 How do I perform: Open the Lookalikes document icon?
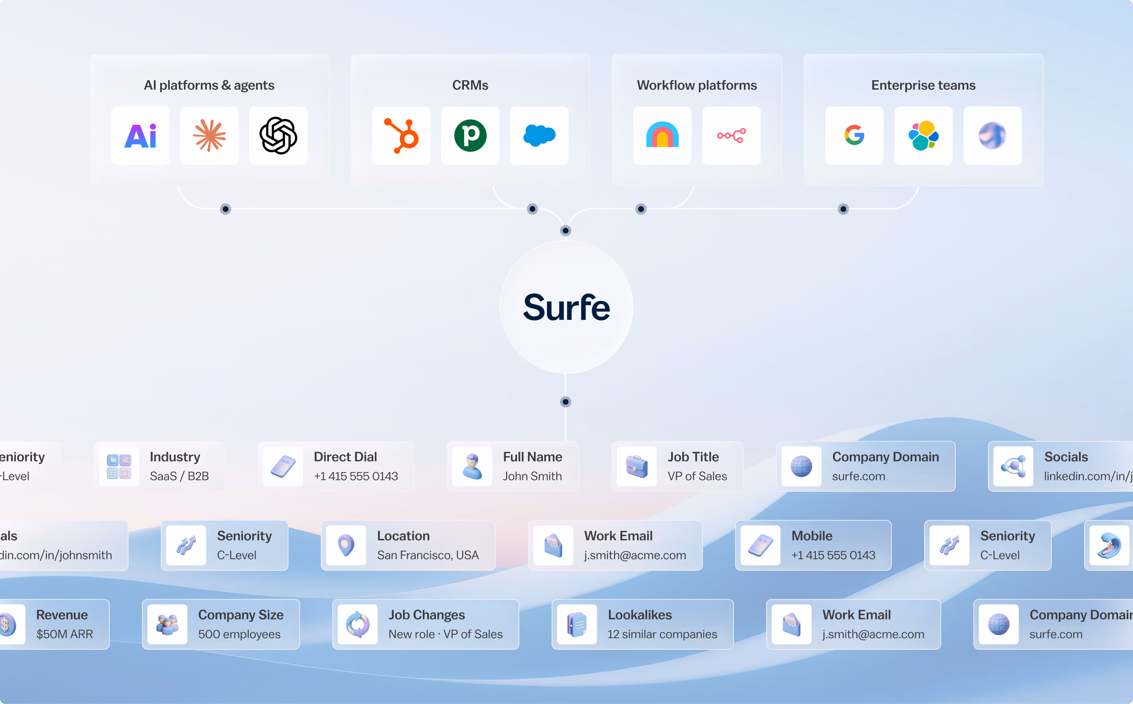click(577, 624)
